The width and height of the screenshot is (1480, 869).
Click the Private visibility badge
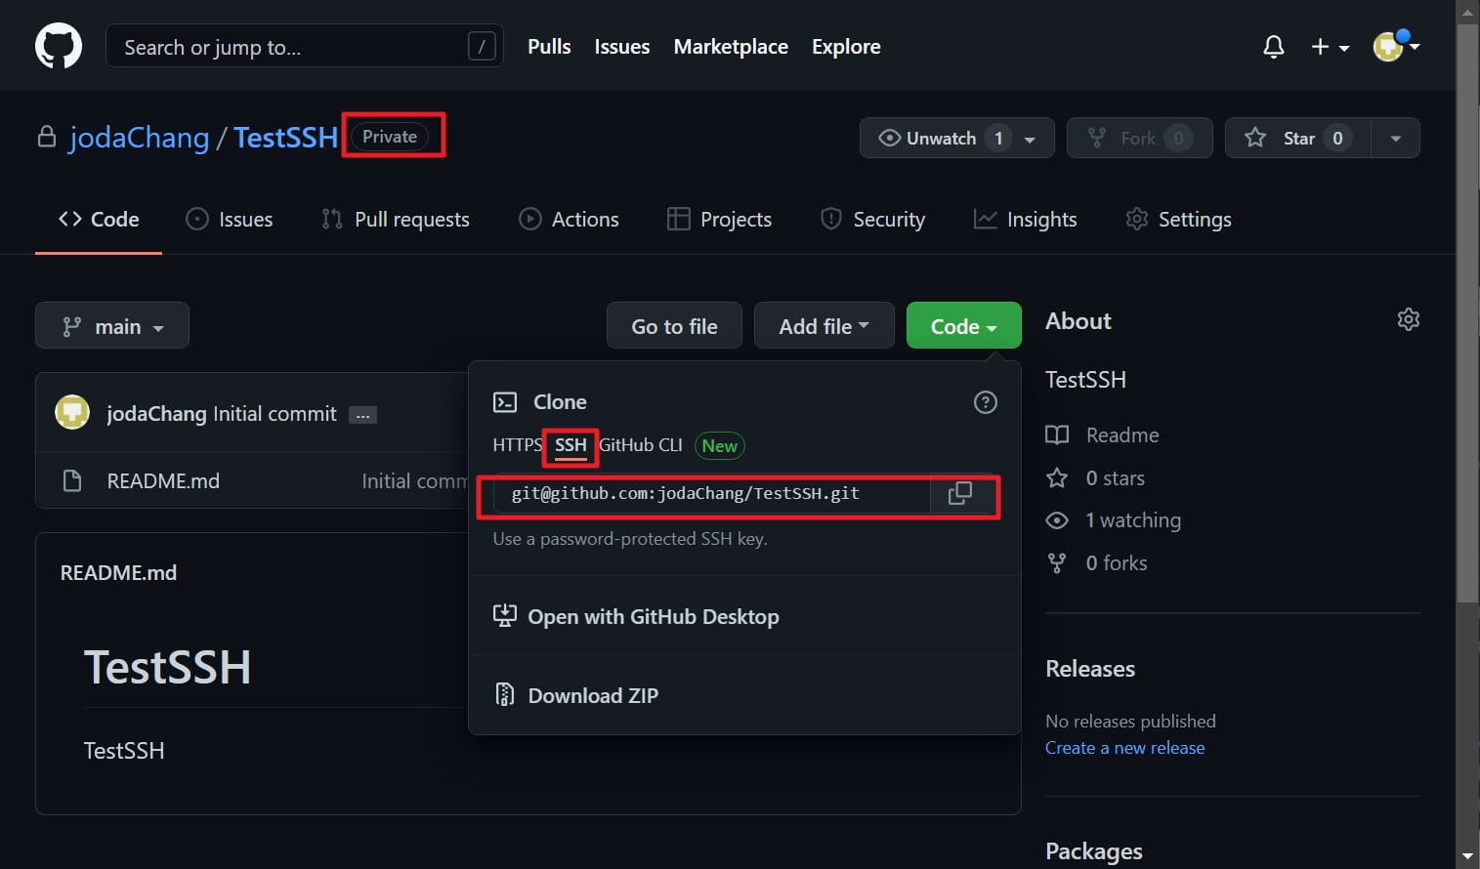pyautogui.click(x=390, y=137)
